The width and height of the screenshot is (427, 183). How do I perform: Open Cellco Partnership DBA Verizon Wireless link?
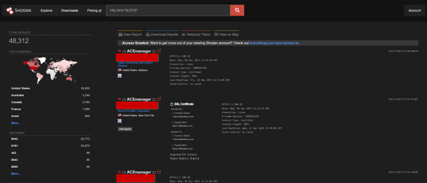135,64
